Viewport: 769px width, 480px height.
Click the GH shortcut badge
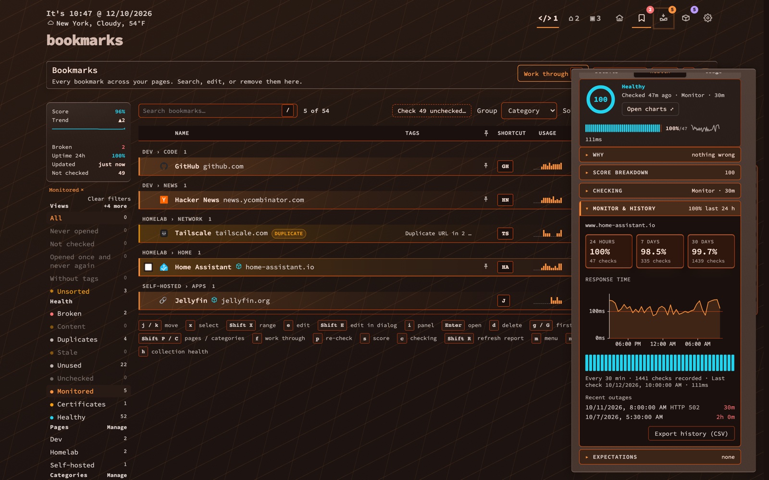(x=505, y=167)
